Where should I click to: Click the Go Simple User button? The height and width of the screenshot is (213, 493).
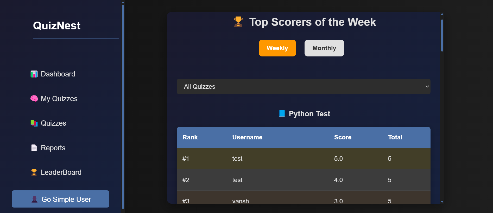click(x=60, y=199)
